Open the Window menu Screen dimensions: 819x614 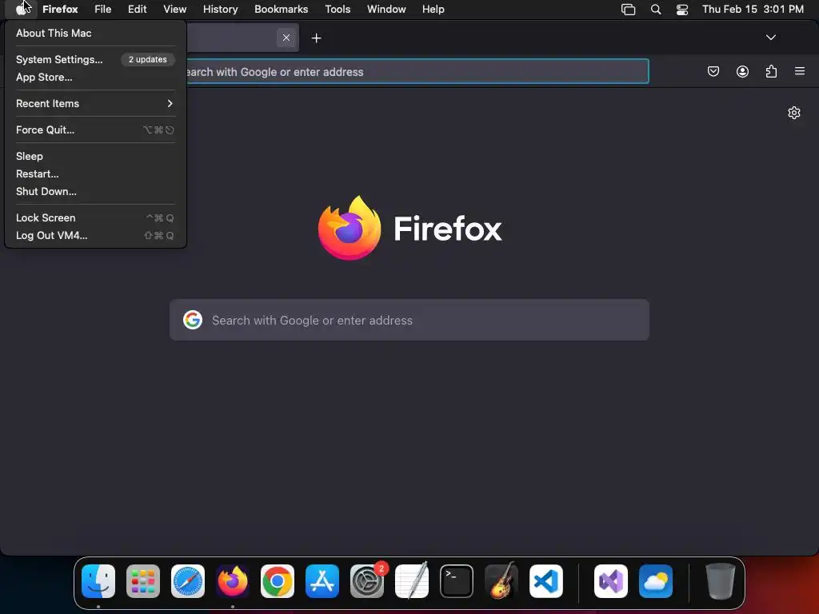(386, 10)
